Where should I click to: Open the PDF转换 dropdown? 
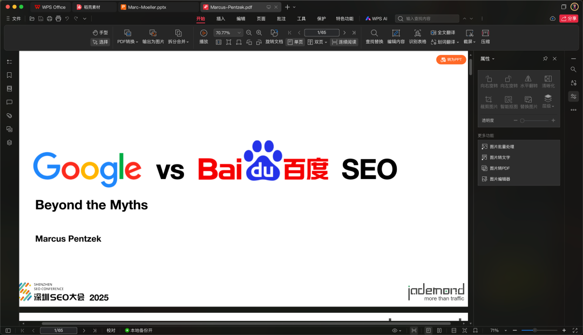click(x=127, y=37)
